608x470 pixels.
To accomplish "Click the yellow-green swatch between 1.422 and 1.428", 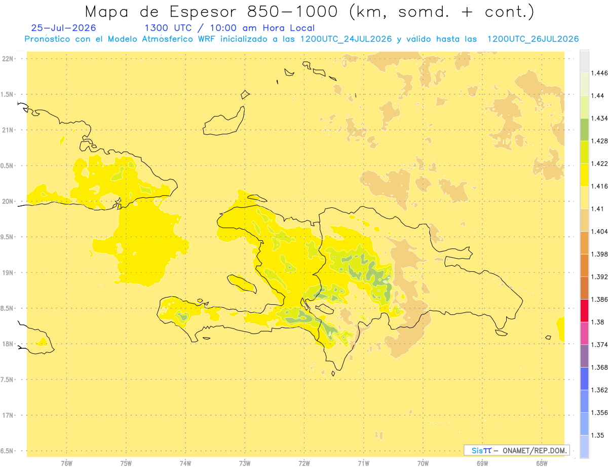I will click(584, 152).
